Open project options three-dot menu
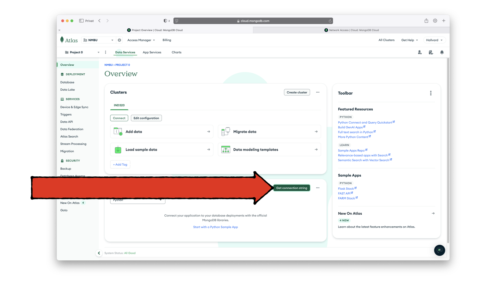478x281 pixels. [x=106, y=52]
